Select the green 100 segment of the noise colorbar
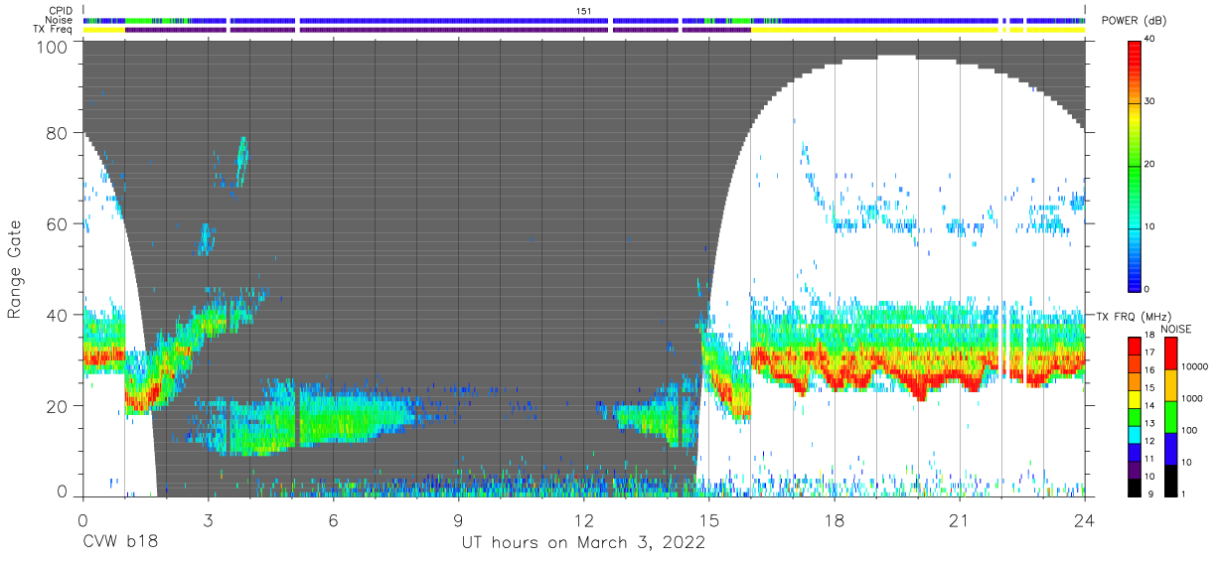Viewport: 1220px width, 563px height. (x=1170, y=417)
